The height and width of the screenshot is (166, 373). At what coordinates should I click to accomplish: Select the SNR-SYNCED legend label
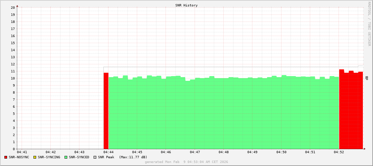point(79,157)
